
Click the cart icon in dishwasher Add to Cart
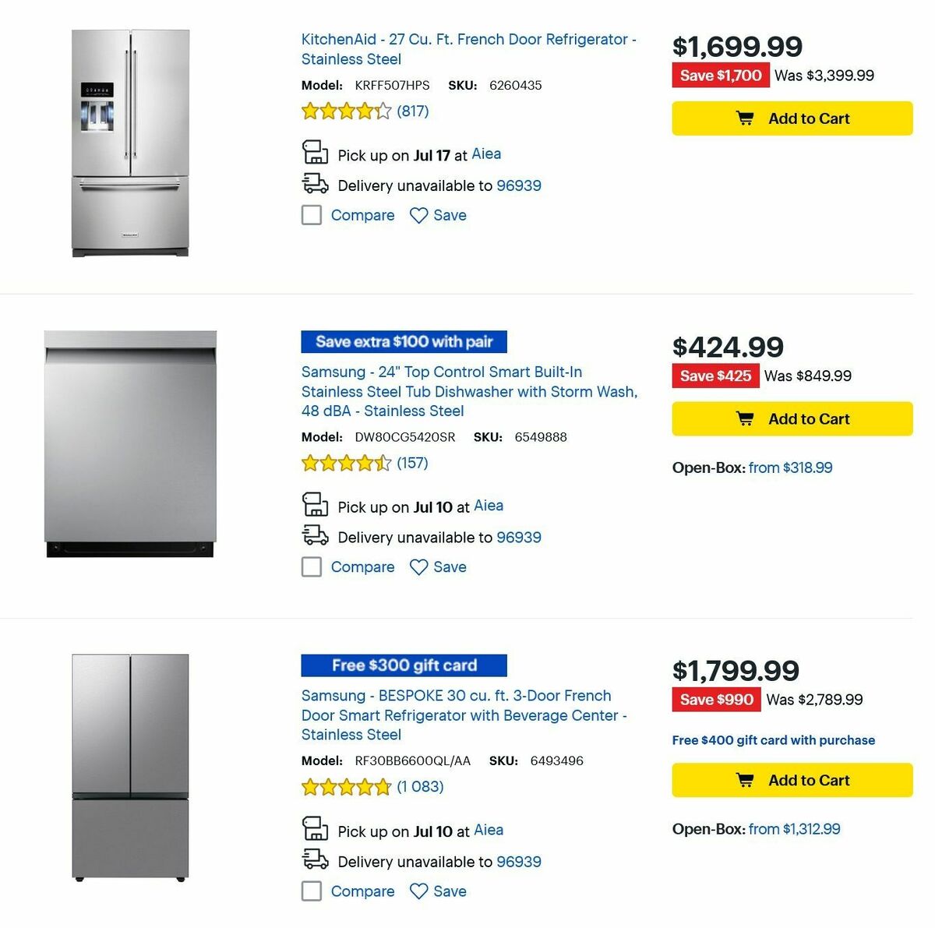coord(746,418)
